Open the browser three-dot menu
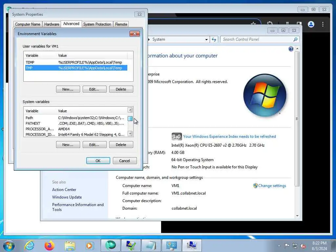 coord(323,24)
